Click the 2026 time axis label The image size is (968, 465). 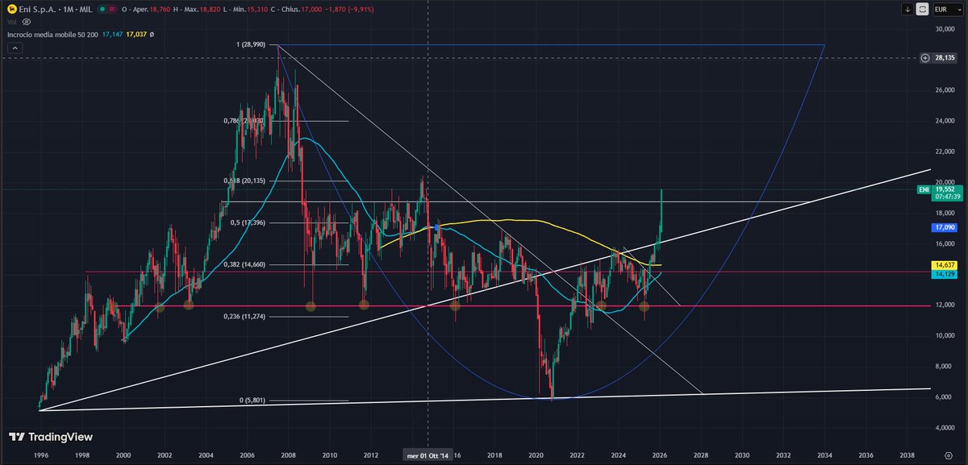coord(660,455)
